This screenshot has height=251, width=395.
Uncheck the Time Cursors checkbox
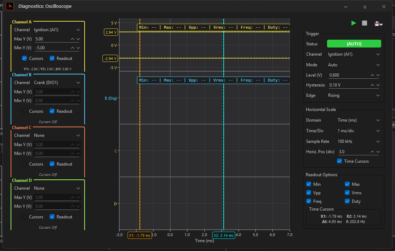point(339,161)
